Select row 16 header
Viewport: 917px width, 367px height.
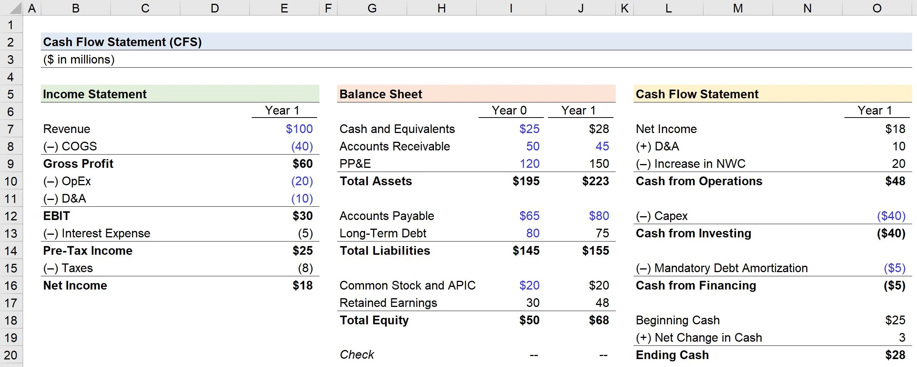(11, 285)
